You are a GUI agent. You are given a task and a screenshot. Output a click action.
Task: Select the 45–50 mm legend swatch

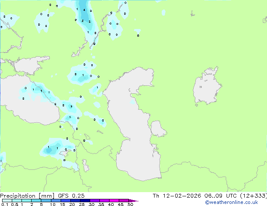coord(124,201)
